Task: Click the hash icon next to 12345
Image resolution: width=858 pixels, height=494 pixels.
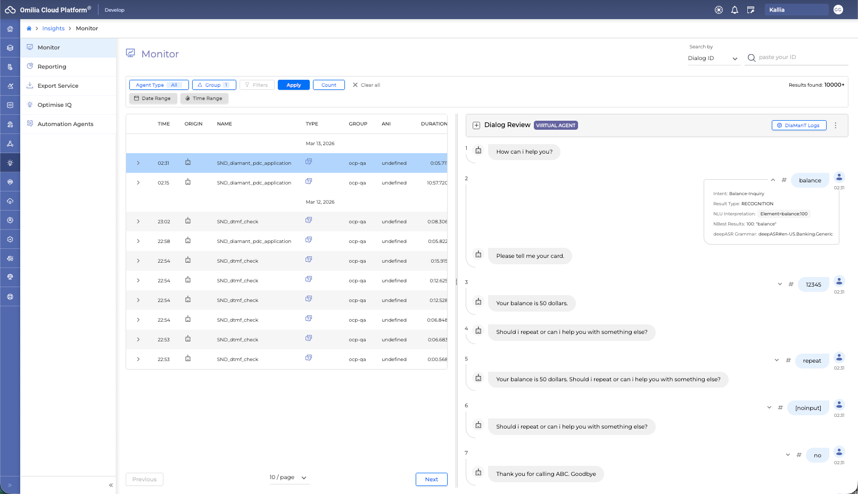Action: point(791,284)
